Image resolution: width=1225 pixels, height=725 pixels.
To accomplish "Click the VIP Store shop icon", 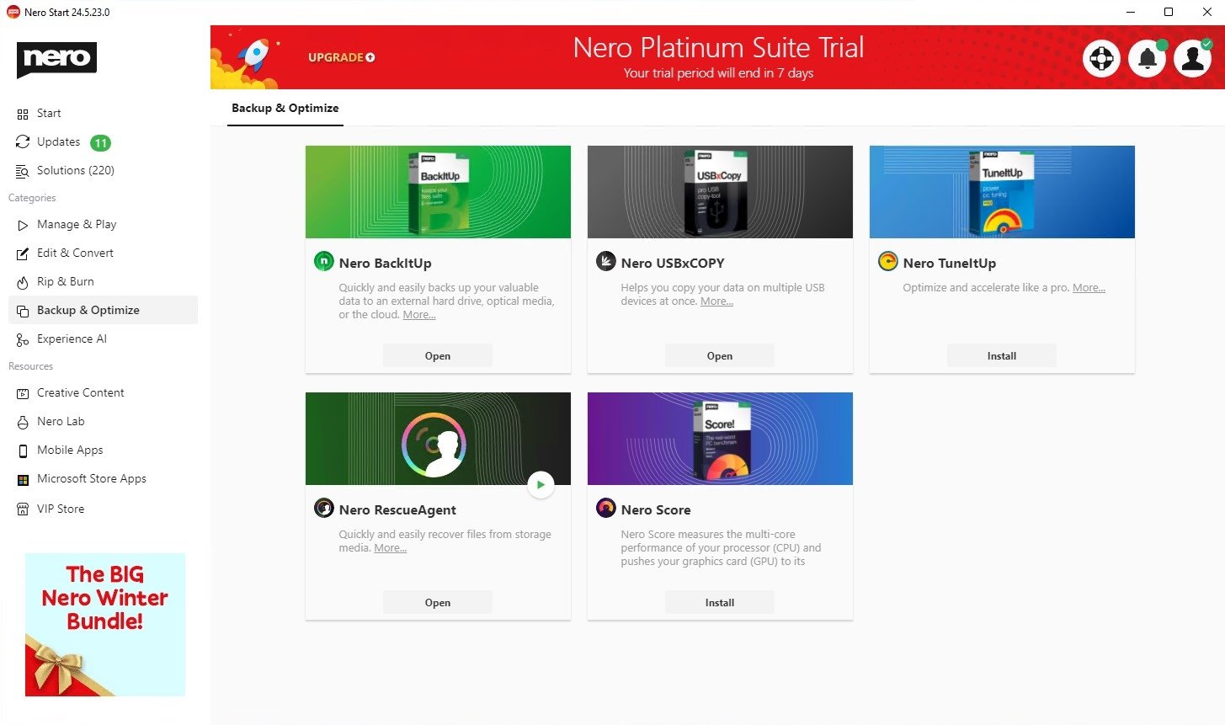I will 23,509.
